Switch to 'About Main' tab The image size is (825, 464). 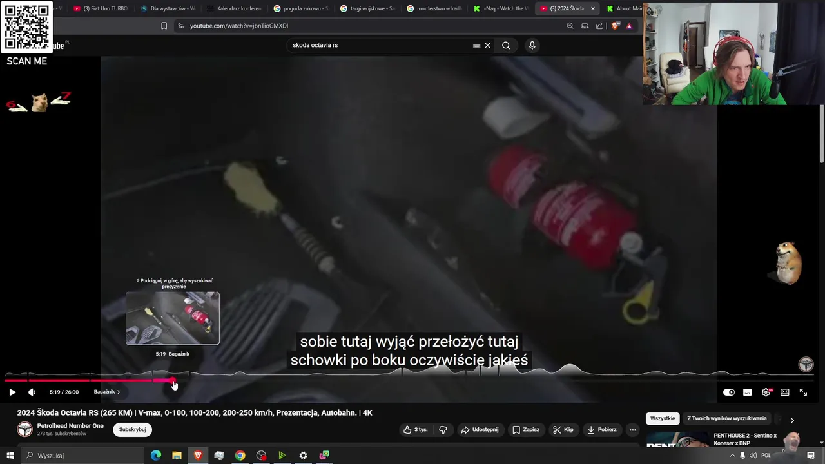coord(624,8)
